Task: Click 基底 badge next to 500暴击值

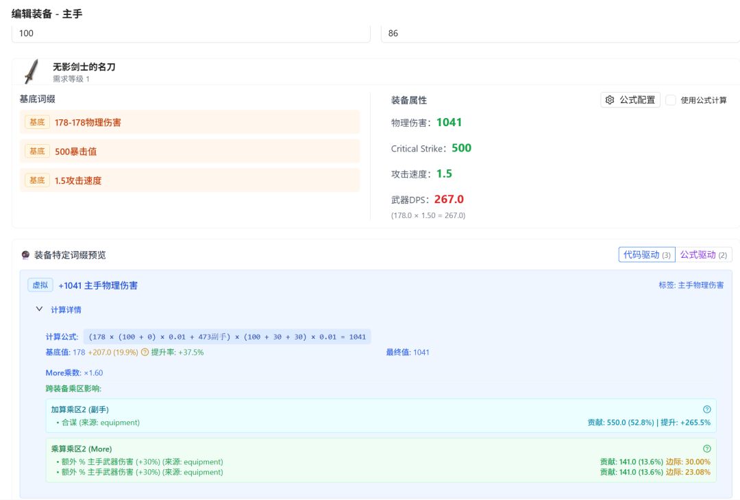Action: click(x=37, y=151)
